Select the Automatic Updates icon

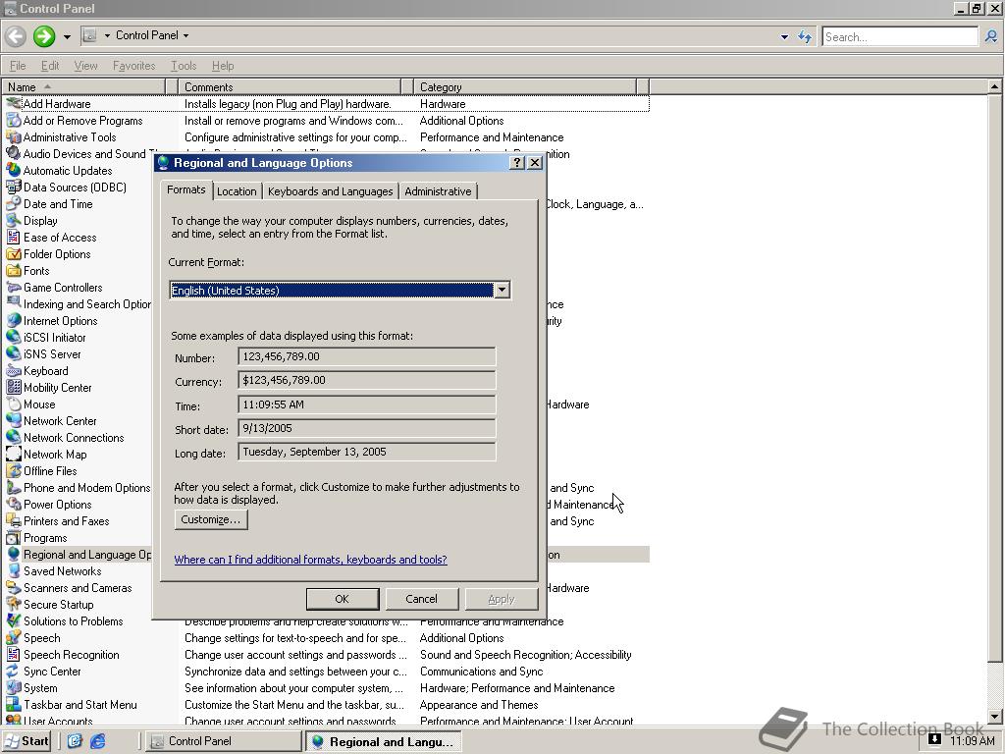pos(14,171)
